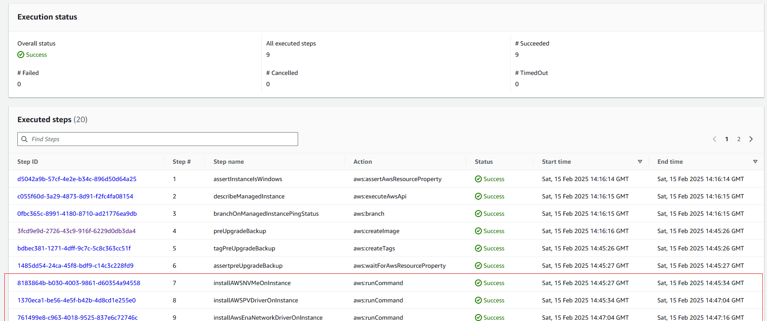The height and width of the screenshot is (321, 767).
Task: Go to next page of executed steps
Action: 751,139
